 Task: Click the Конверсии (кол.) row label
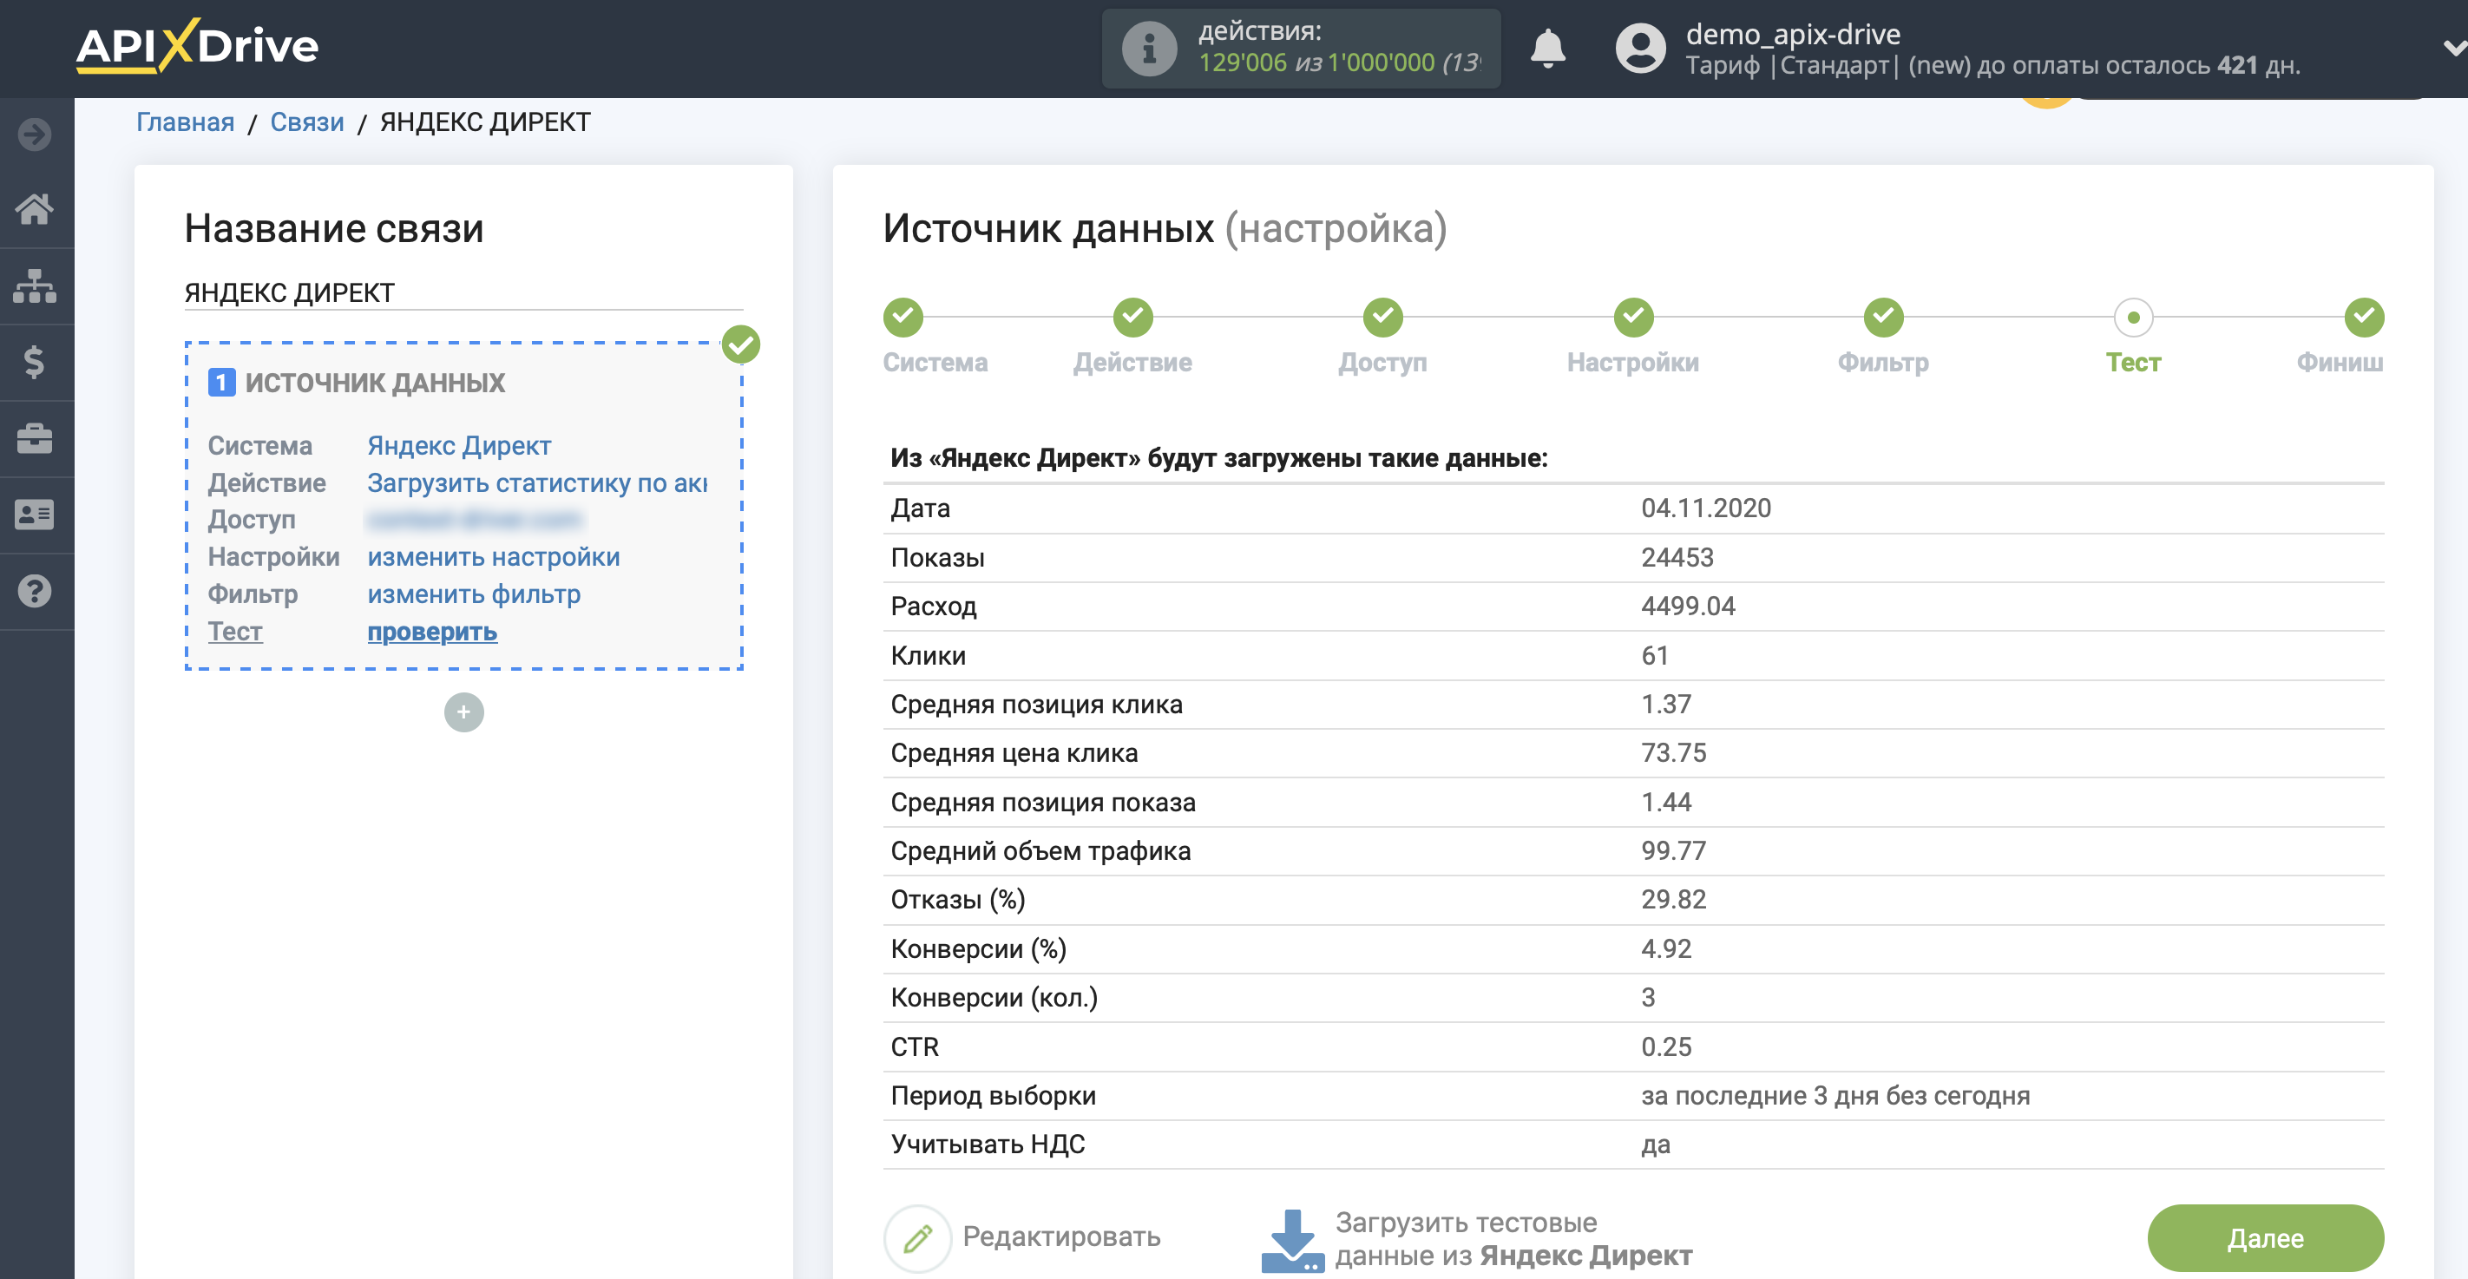994,997
